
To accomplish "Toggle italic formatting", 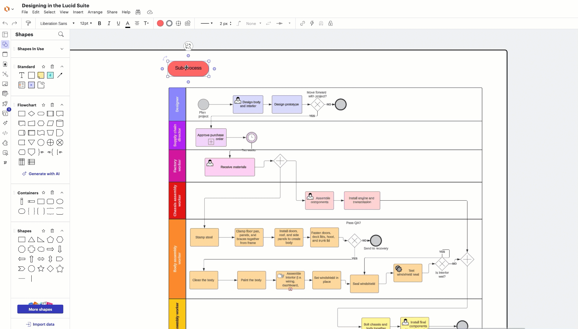I will click(x=109, y=23).
